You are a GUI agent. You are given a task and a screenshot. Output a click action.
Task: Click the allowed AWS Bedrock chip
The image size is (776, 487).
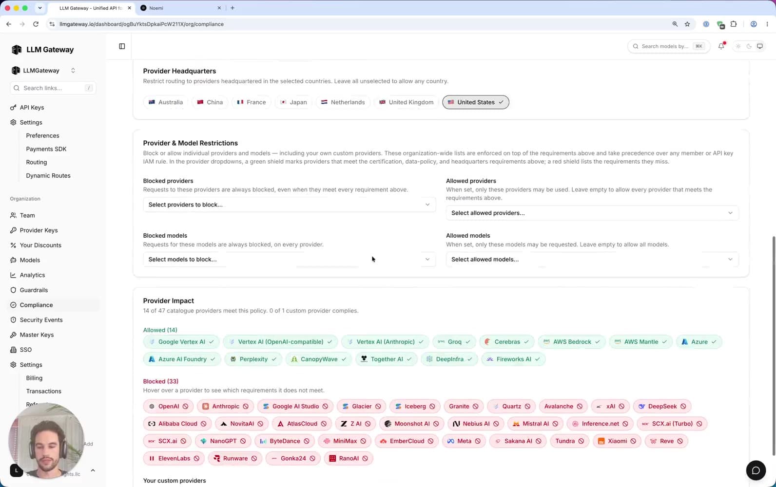(x=572, y=342)
